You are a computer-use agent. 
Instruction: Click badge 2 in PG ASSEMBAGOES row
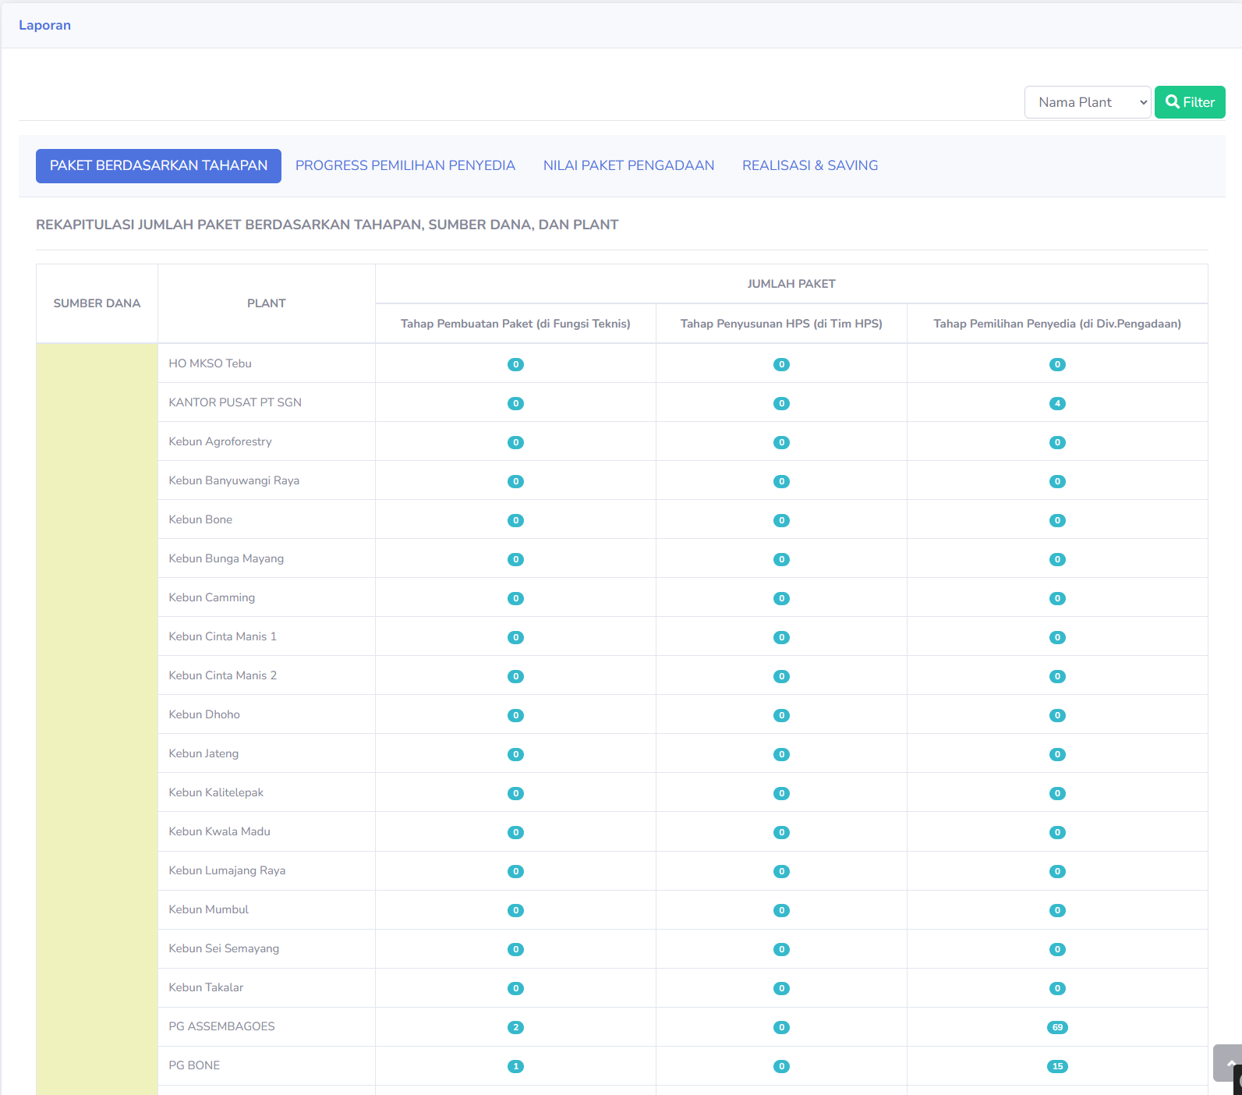[515, 1027]
